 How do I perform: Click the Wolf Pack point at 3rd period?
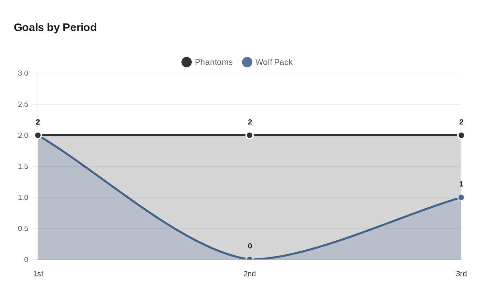pos(461,197)
